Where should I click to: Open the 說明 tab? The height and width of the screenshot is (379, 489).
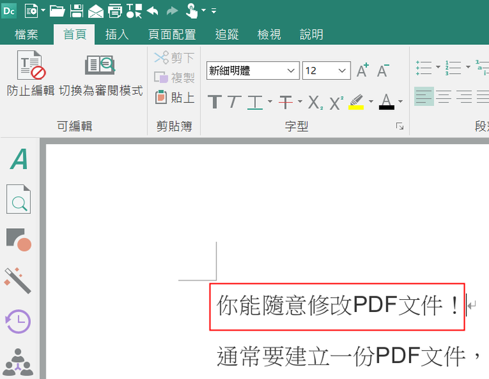311,34
